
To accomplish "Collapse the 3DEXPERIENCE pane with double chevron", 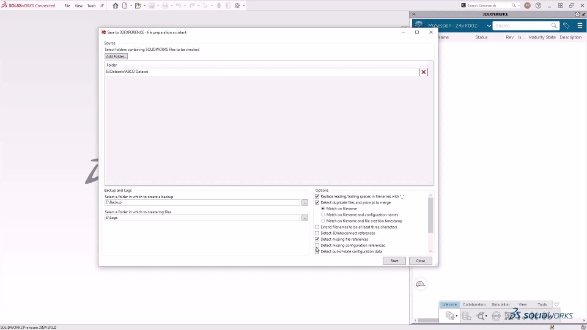I will [414, 14].
